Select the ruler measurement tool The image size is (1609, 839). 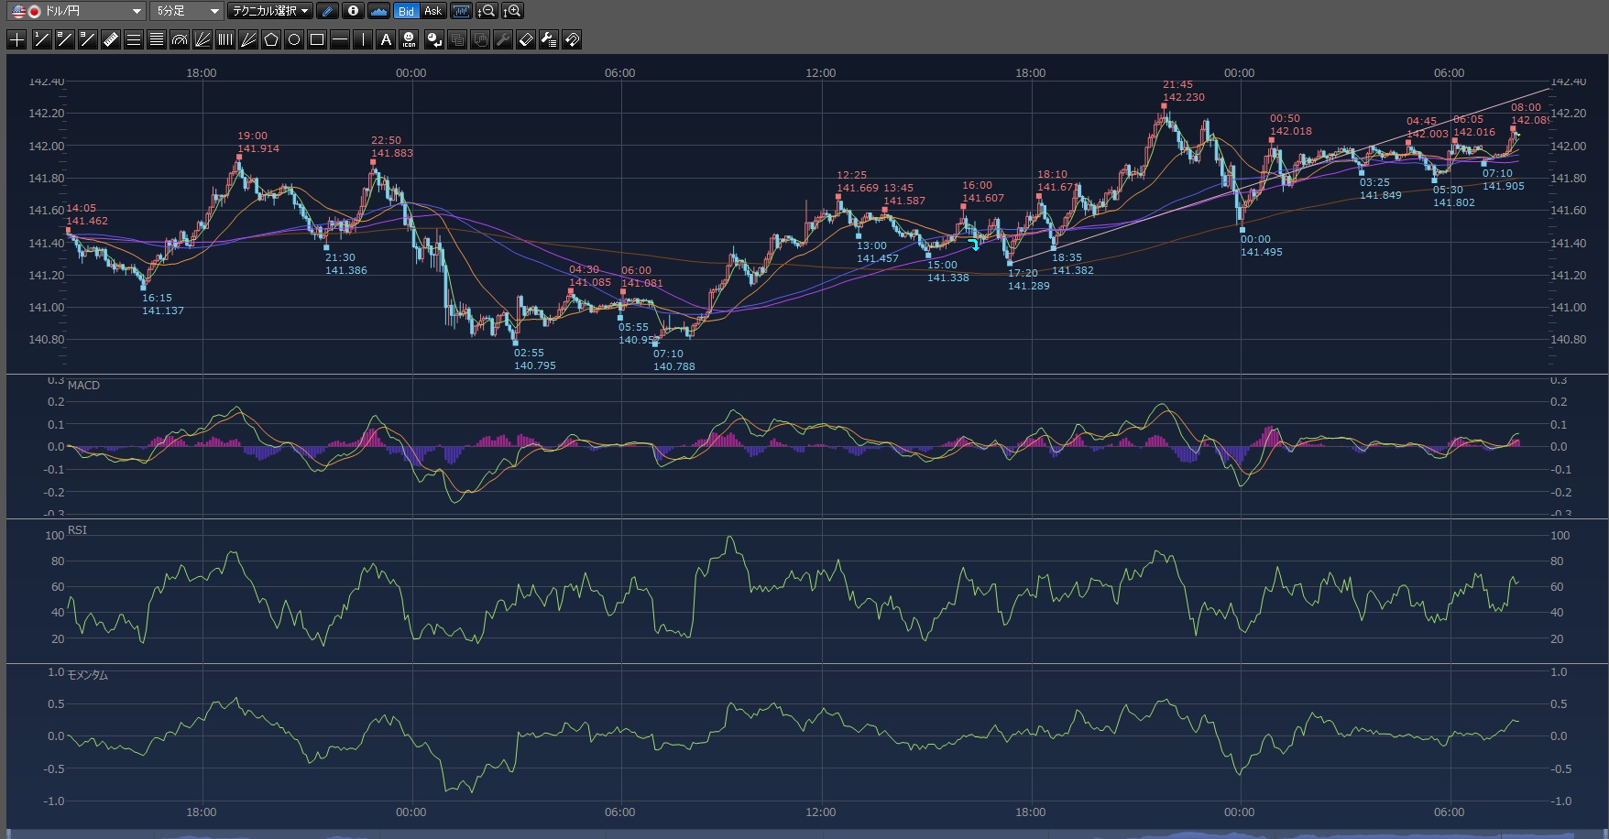click(x=111, y=39)
